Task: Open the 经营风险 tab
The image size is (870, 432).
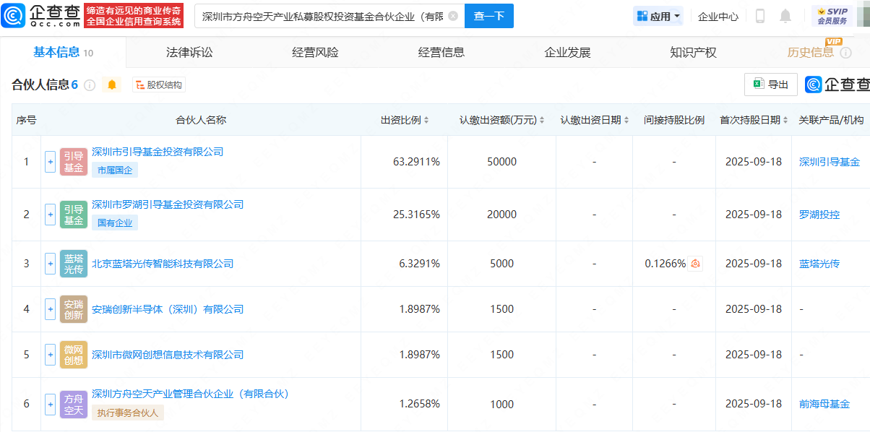Action: (315, 52)
